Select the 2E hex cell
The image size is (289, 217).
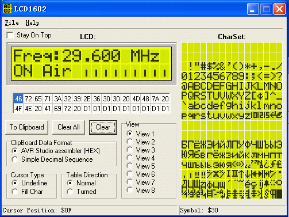pyautogui.click(x=87, y=99)
